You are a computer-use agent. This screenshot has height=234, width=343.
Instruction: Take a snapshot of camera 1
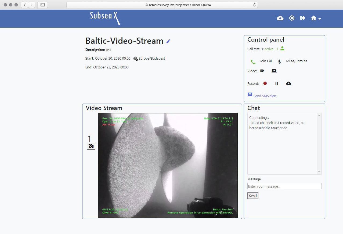[91, 146]
